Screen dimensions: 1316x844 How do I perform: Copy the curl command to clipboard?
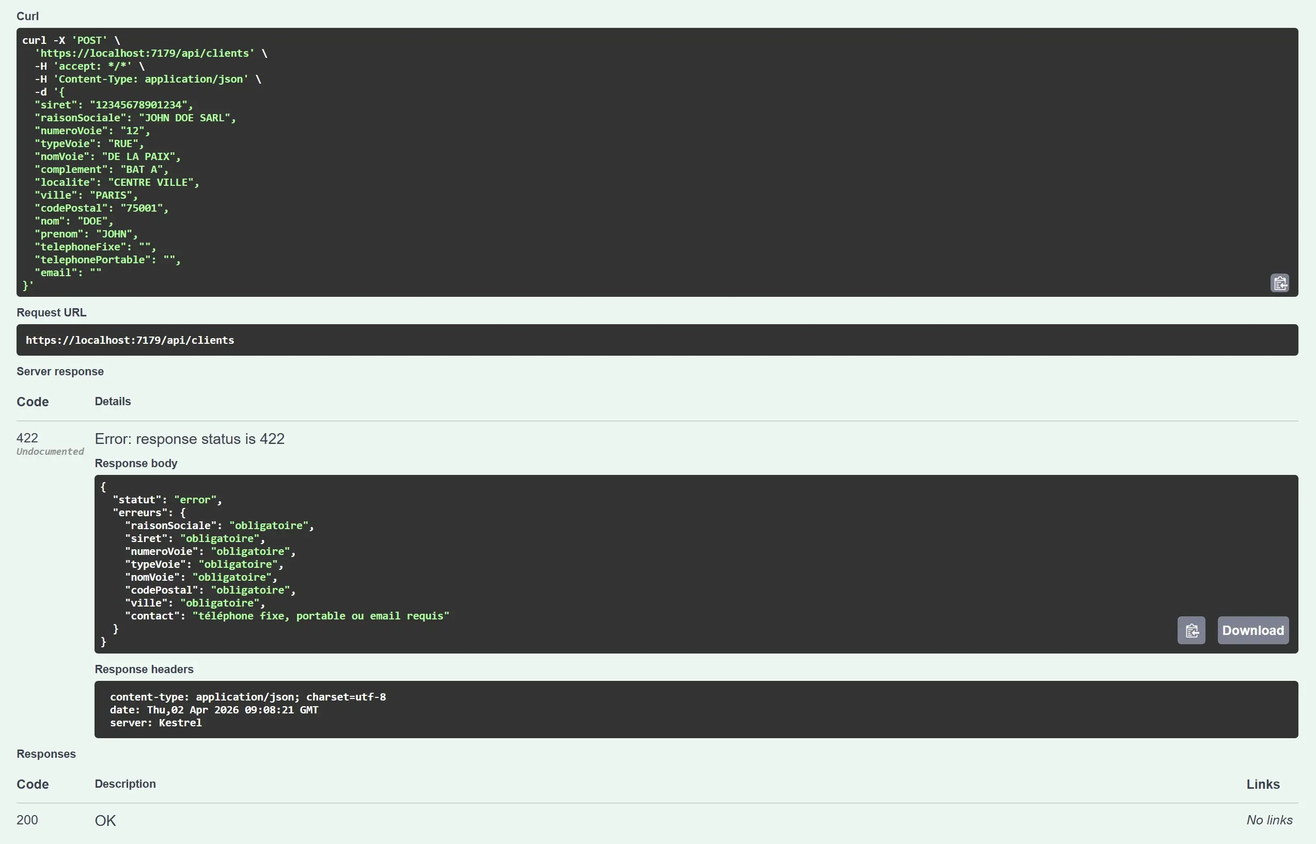pos(1279,283)
